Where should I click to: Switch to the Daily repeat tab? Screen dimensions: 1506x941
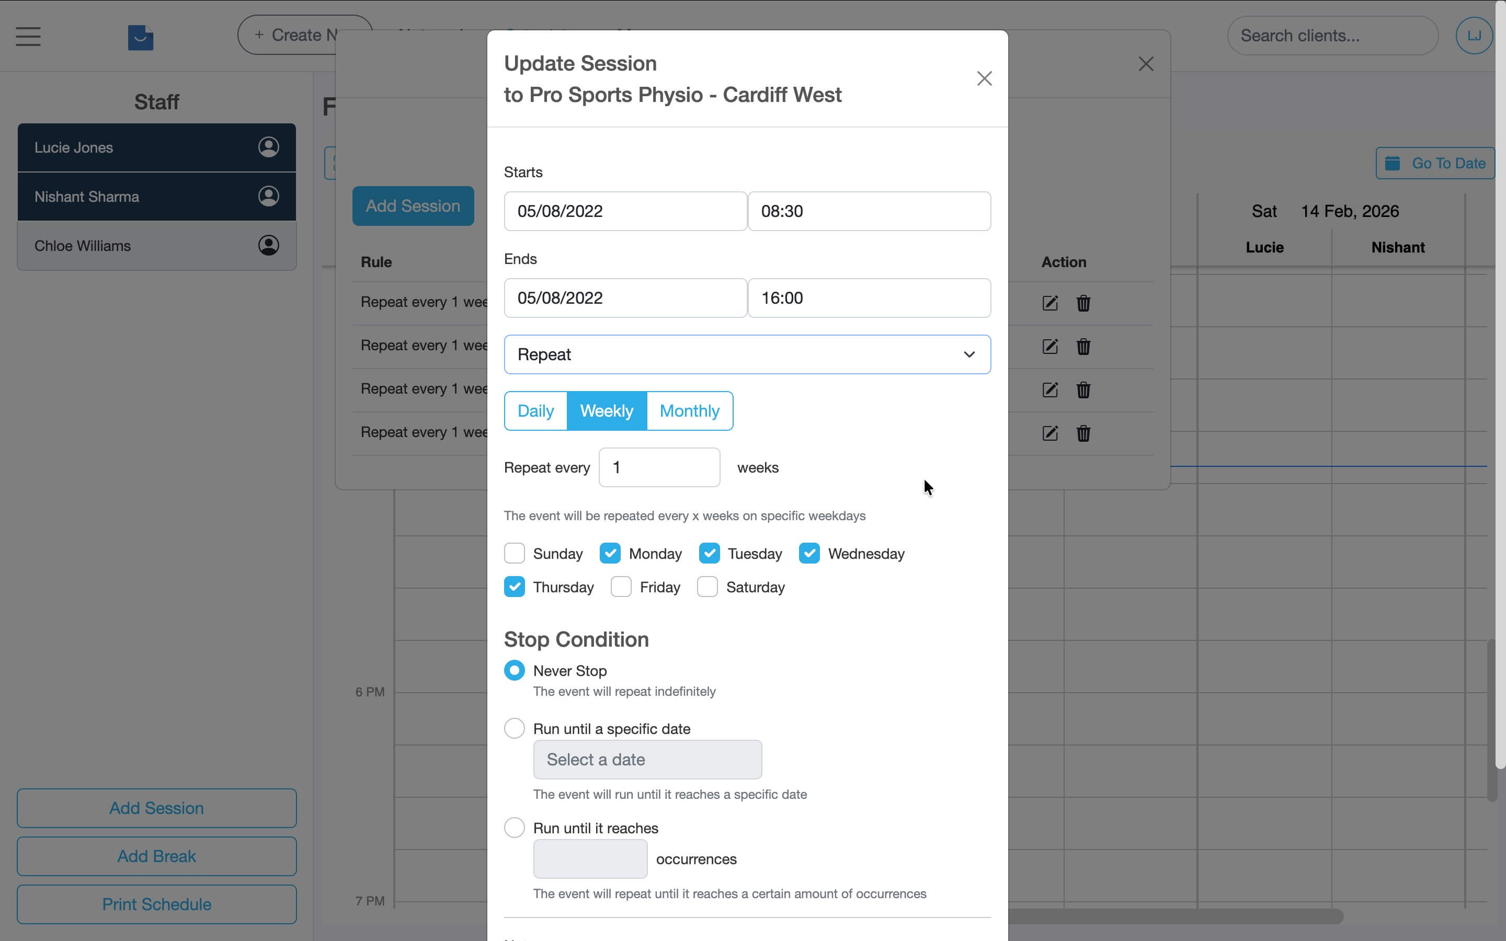click(x=535, y=410)
